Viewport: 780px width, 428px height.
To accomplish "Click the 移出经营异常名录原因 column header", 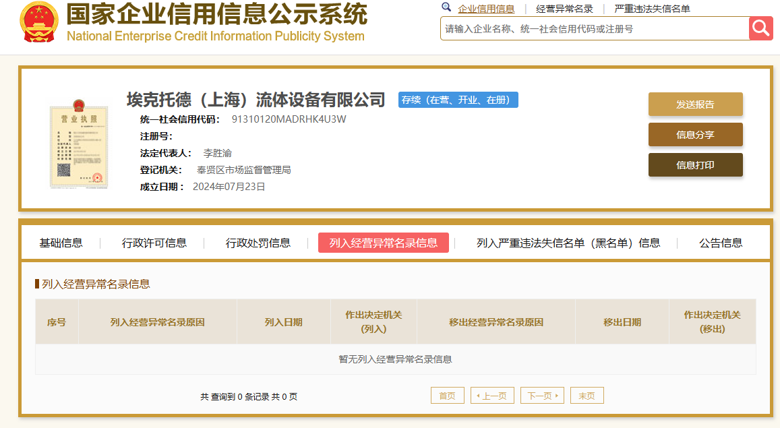I will 496,322.
